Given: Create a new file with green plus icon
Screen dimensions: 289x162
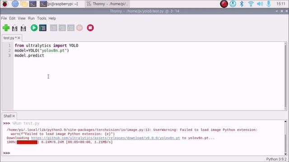Looking at the screenshot, I should tap(6, 28).
